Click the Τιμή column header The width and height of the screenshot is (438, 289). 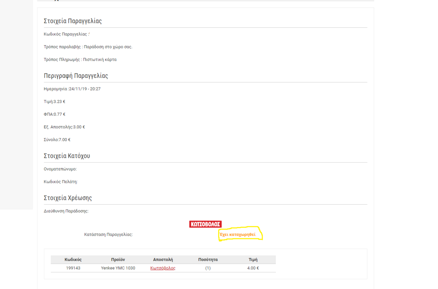tap(253, 260)
